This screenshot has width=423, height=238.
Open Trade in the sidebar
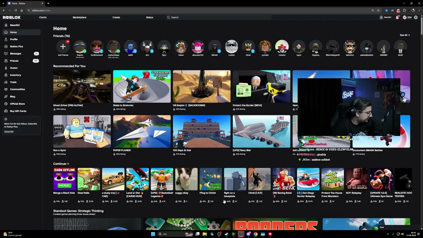pos(21,82)
